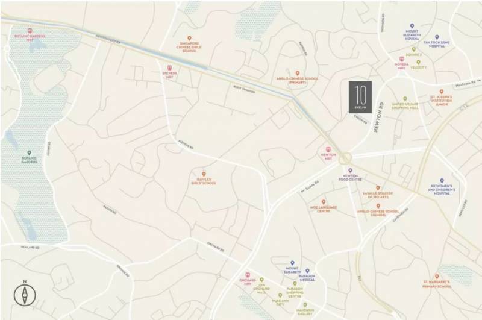Click the Newton Food Centre pin
The width and height of the screenshot is (482, 320).
(350, 171)
